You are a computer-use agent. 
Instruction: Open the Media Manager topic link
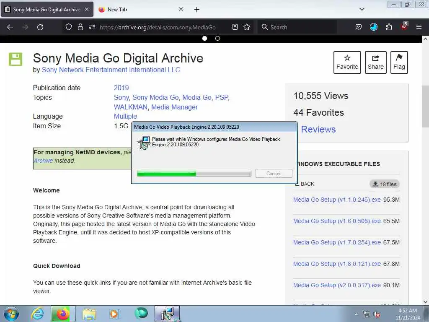point(174,107)
